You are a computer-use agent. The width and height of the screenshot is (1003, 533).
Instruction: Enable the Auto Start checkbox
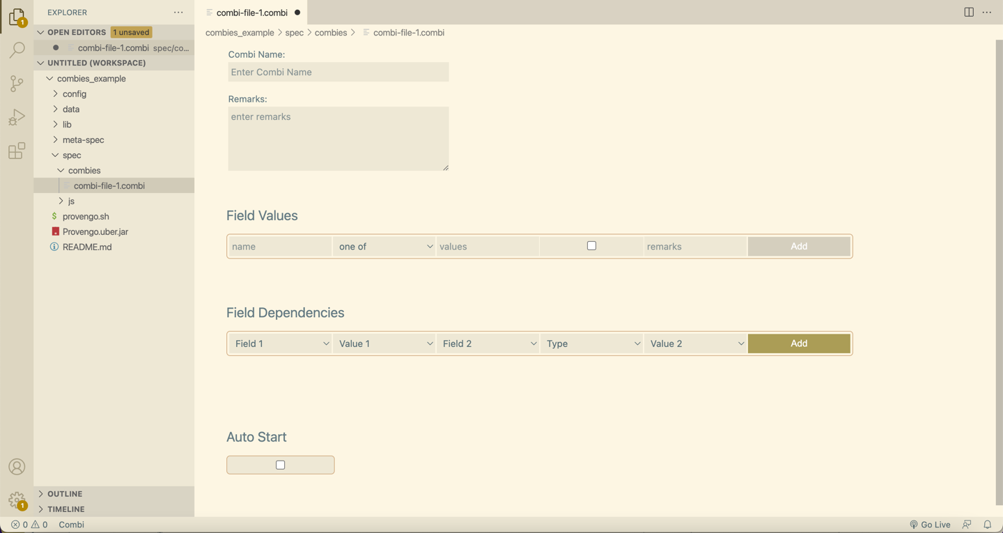(x=281, y=465)
